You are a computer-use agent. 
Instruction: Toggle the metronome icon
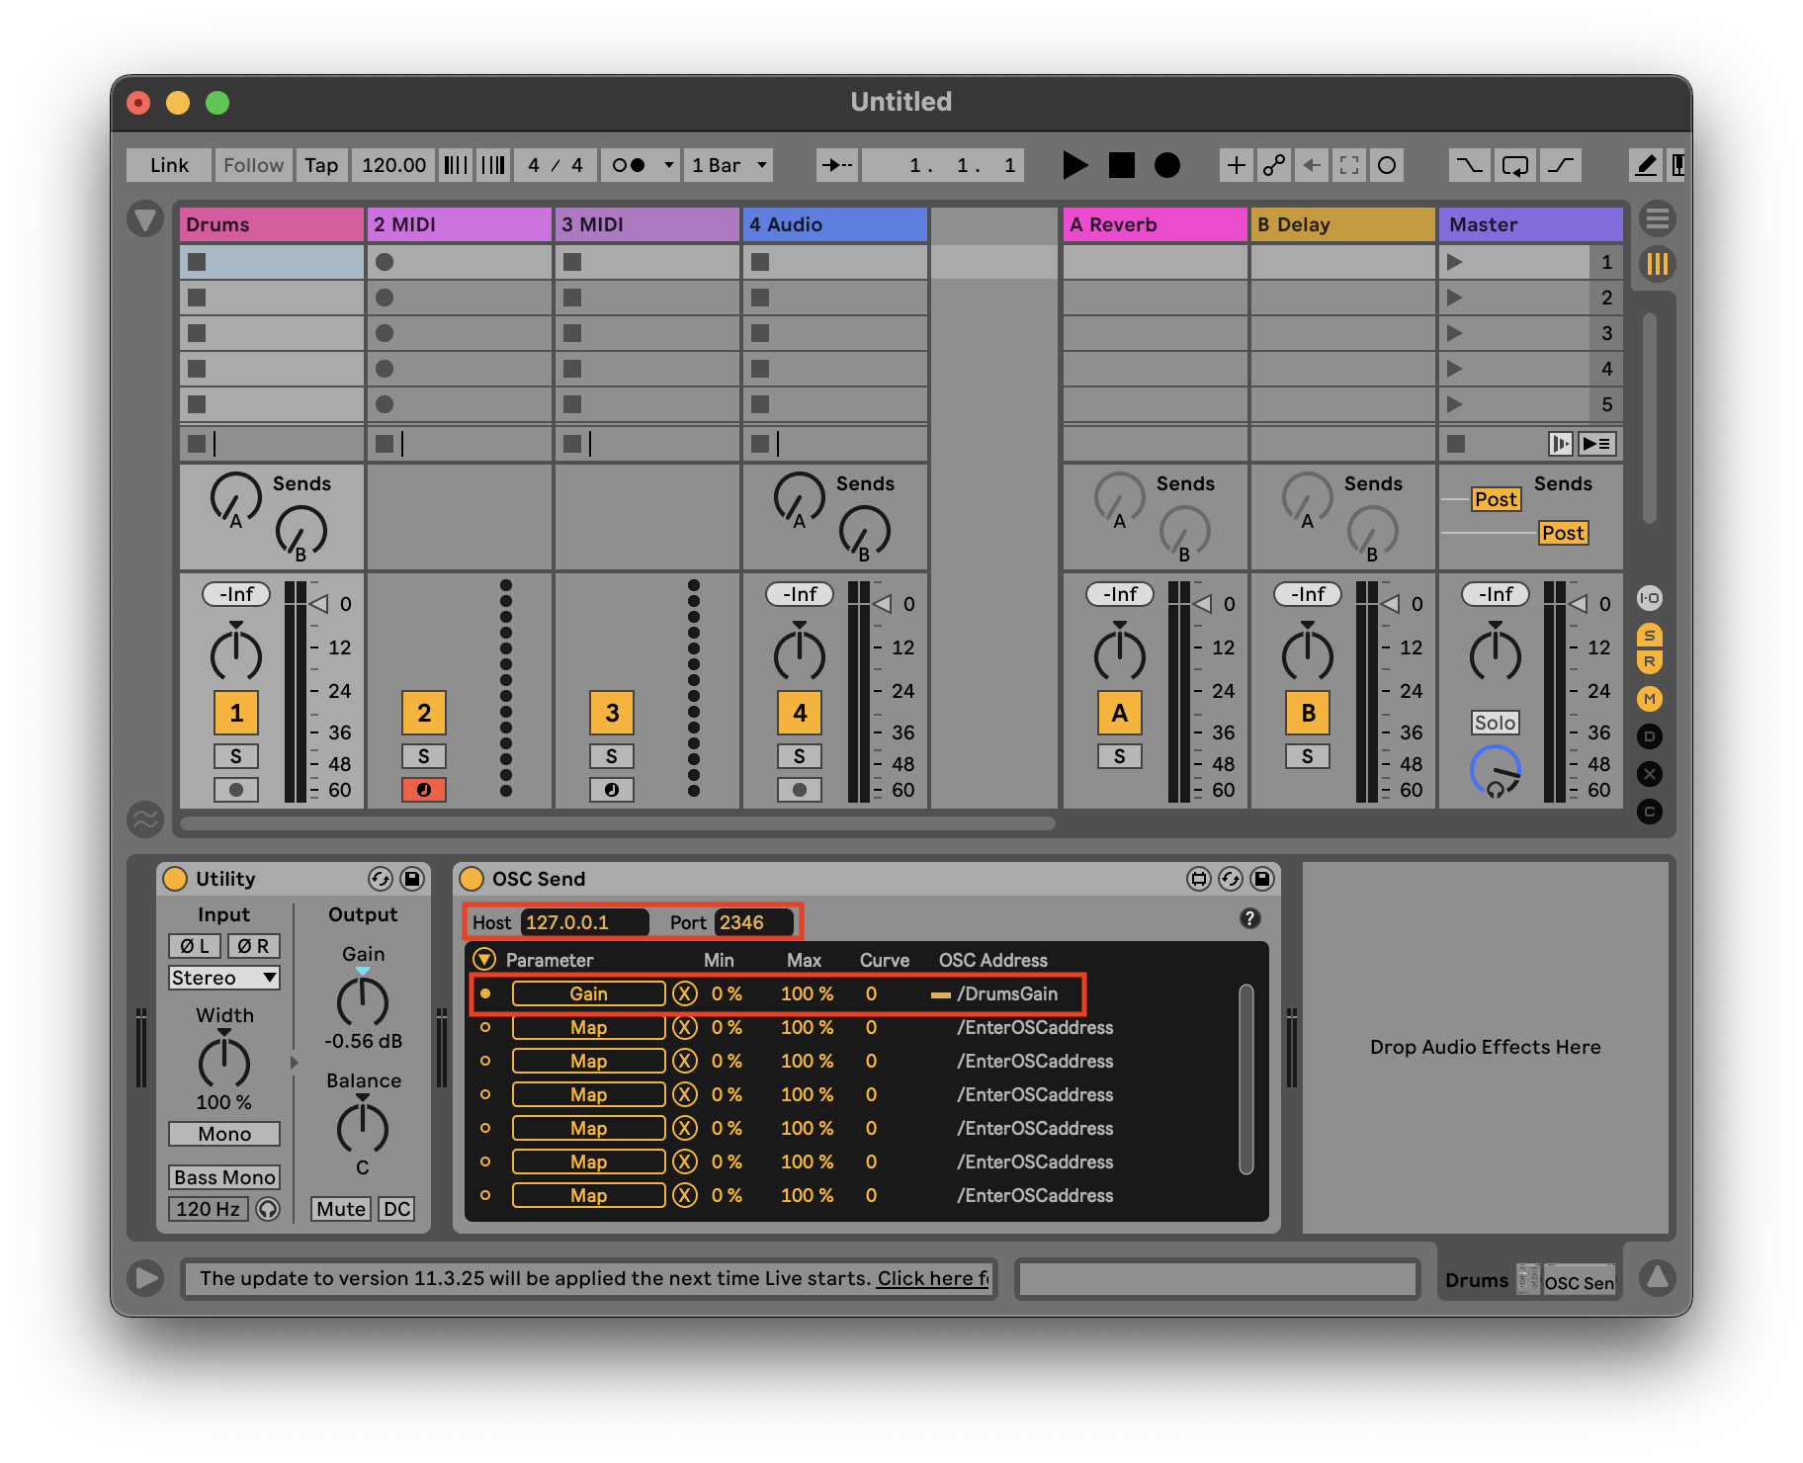tap(629, 165)
